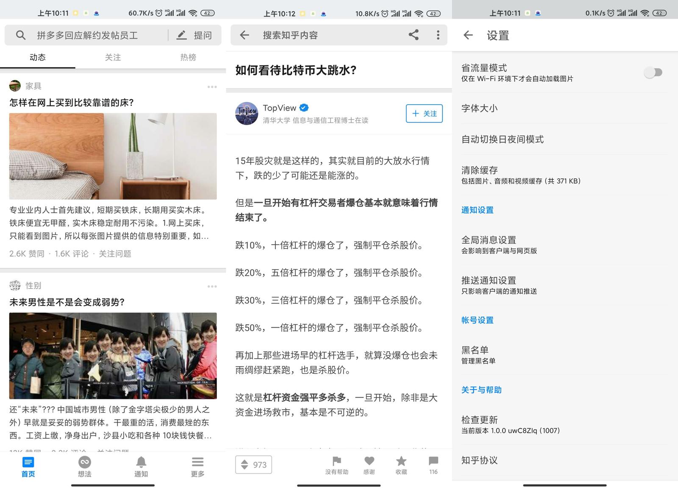This screenshot has height=490, width=678.
Task: Tap the upvote arrow showing 973
Action: tap(253, 465)
